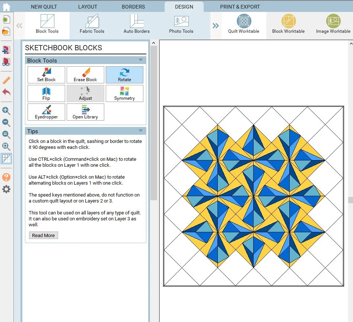The height and width of the screenshot is (322, 353).
Task: Switch to Block Worktable
Action: [x=288, y=24]
